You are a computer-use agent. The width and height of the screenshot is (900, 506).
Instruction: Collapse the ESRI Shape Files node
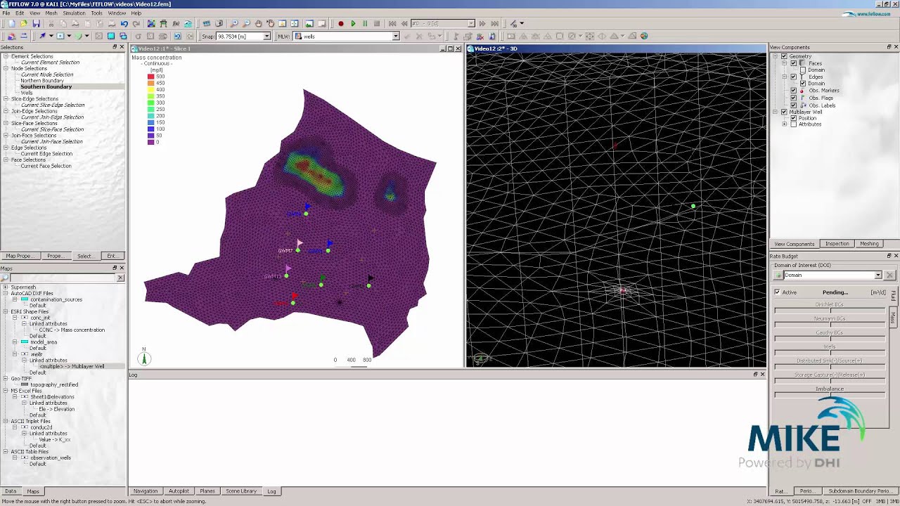(x=6, y=311)
